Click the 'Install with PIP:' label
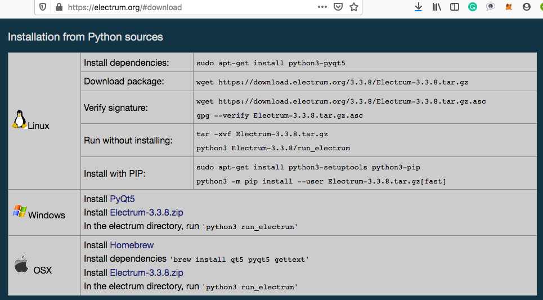Screen dimensions: 543x300 point(115,173)
